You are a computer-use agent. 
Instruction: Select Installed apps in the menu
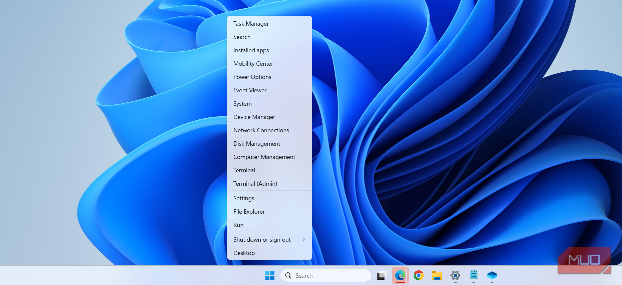(269, 50)
